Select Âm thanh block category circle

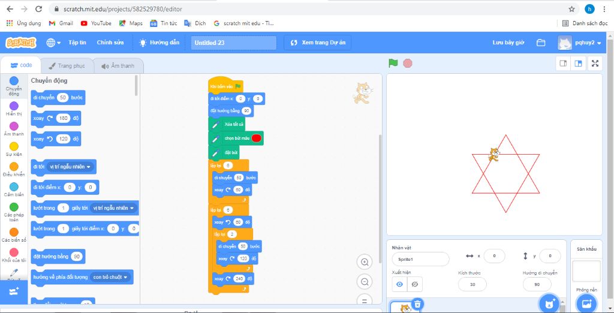coord(14,126)
